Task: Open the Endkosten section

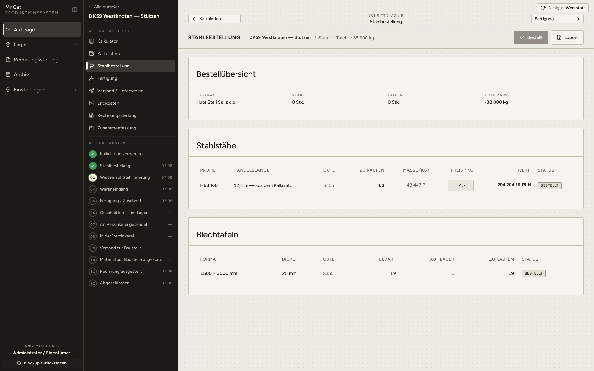Action: coord(131,103)
